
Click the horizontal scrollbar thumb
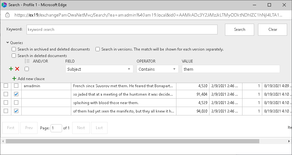(132, 141)
